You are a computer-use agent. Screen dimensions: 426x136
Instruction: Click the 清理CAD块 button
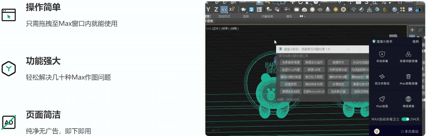tap(314, 70)
